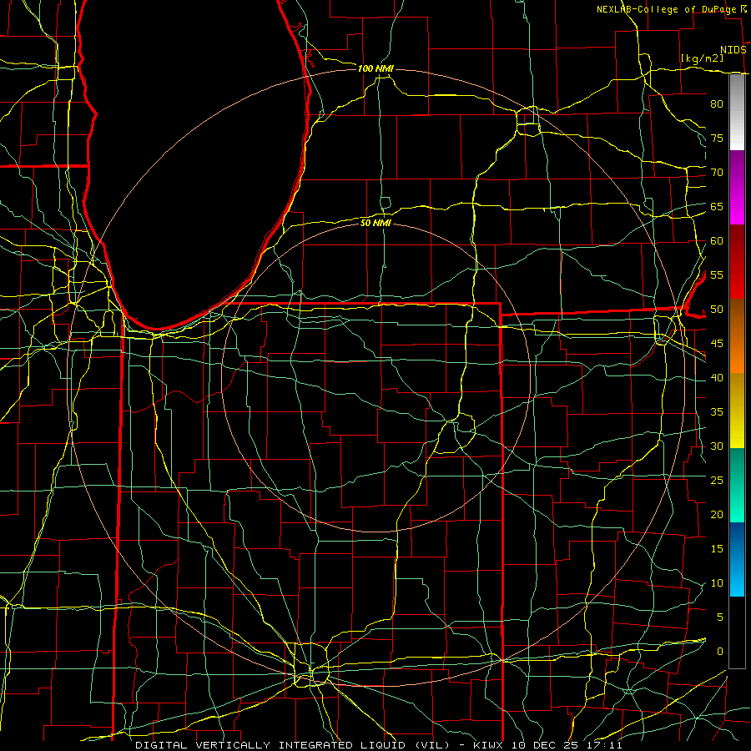Image resolution: width=751 pixels, height=751 pixels.
Task: Click the NIDS label above the color scale
Action: 733,50
